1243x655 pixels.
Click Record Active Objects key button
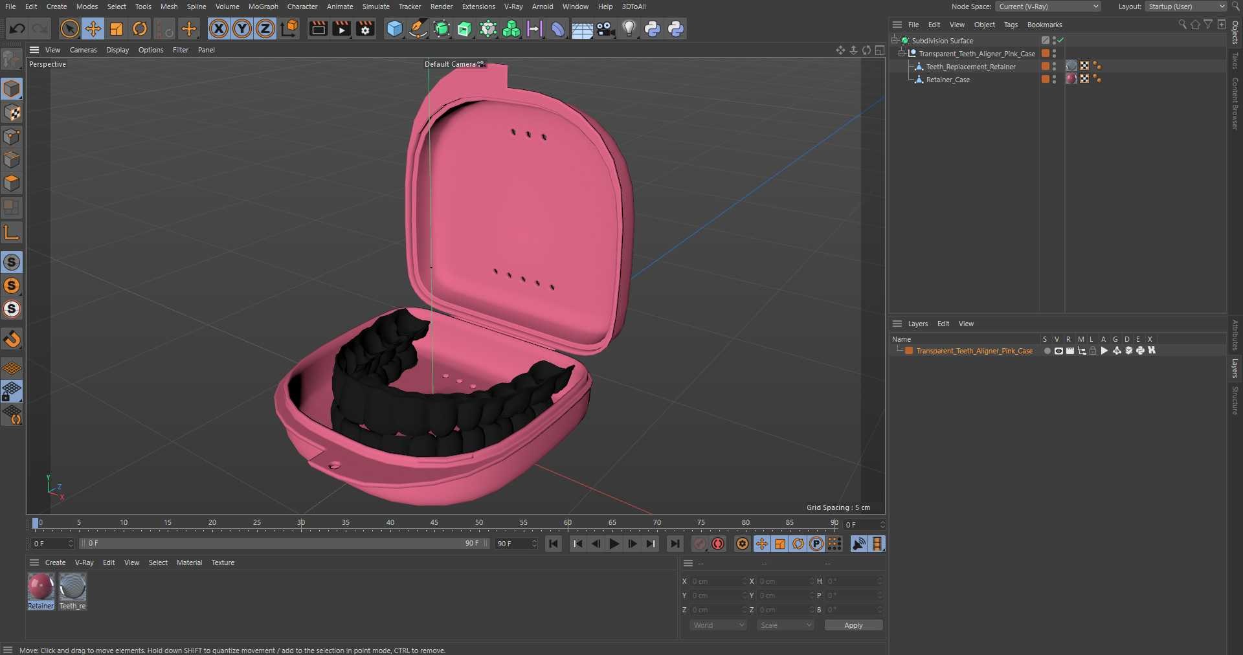click(x=700, y=544)
